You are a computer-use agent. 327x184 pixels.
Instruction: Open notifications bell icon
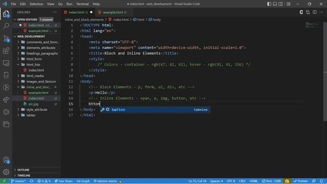[321, 181]
